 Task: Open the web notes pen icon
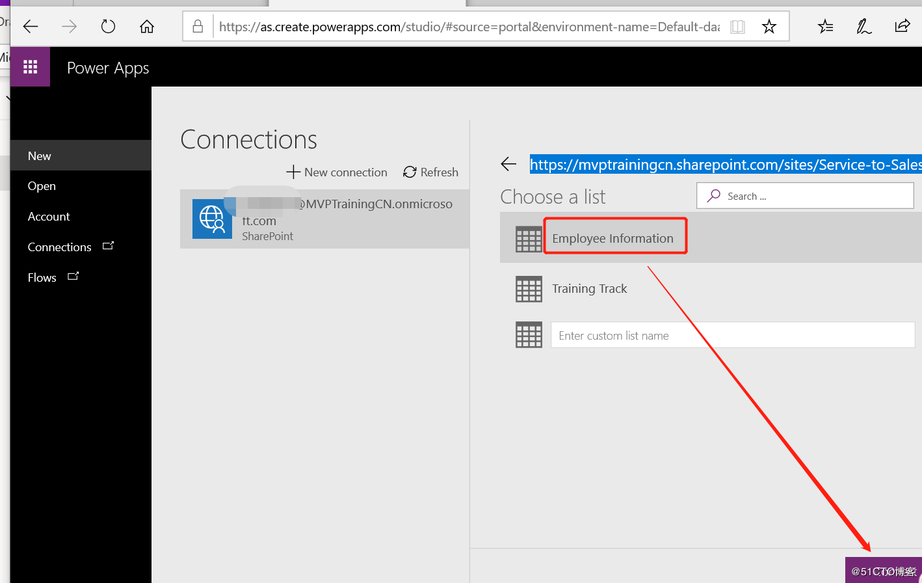click(x=864, y=27)
